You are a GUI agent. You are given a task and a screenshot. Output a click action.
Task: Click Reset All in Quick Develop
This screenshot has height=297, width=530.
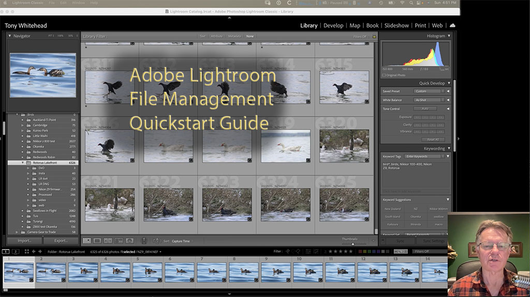click(433, 139)
